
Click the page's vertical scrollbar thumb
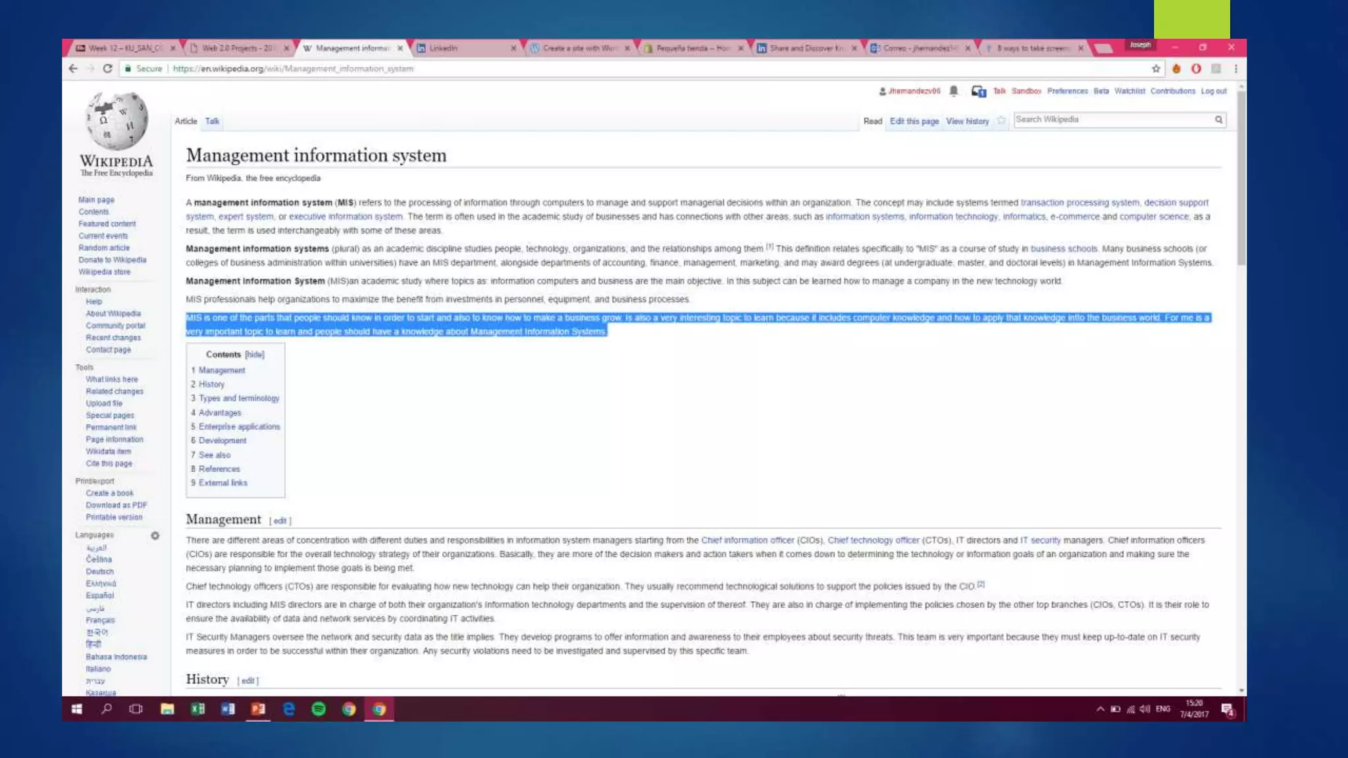tap(1241, 178)
